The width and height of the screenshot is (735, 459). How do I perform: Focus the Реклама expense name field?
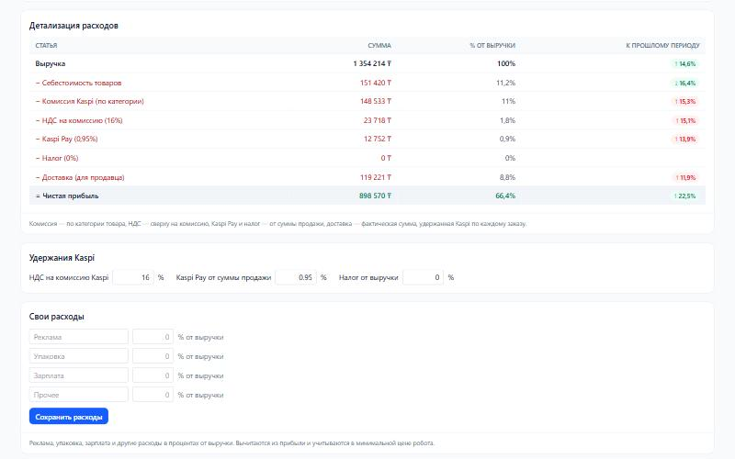[x=79, y=337]
